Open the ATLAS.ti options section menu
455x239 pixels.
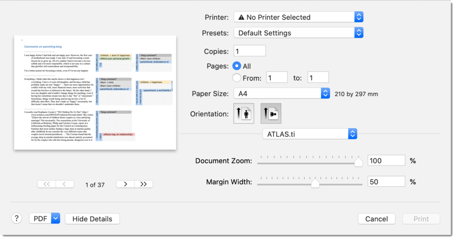point(309,134)
